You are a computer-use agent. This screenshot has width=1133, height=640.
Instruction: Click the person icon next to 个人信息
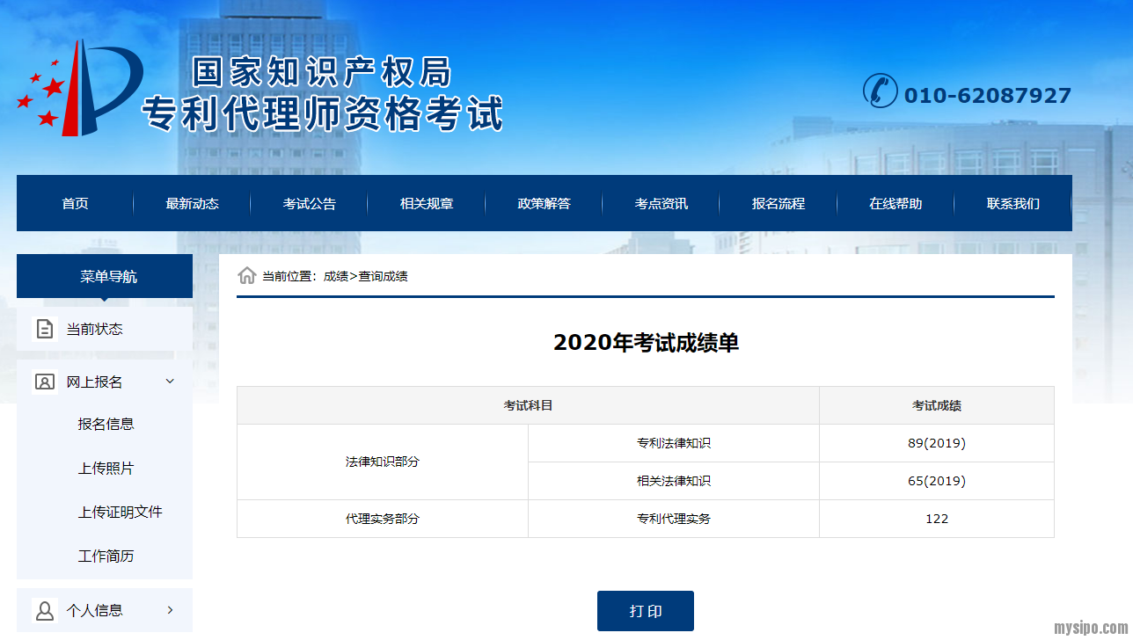pos(44,610)
